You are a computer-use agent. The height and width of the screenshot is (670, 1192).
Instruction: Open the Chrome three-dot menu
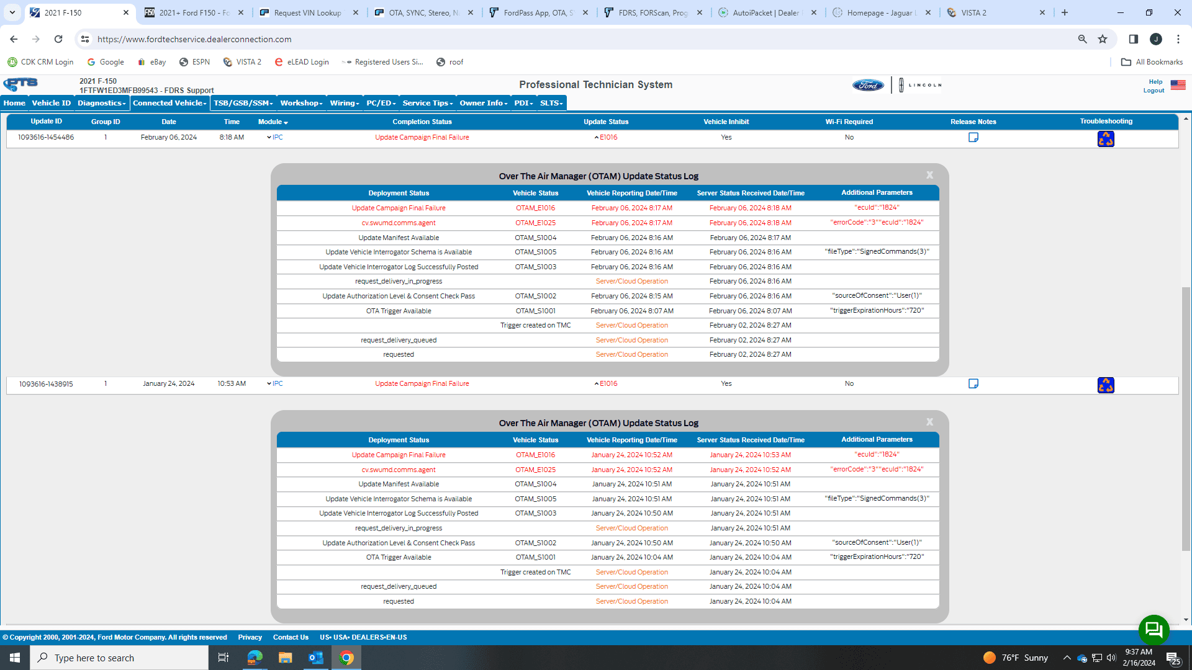click(x=1178, y=39)
